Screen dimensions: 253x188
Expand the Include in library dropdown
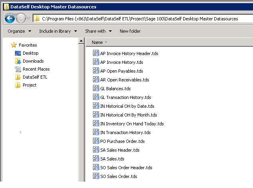pyautogui.click(x=58, y=31)
